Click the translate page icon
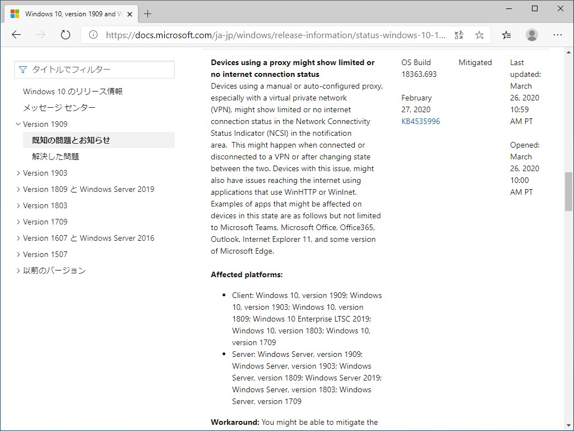574x431 pixels. (459, 35)
